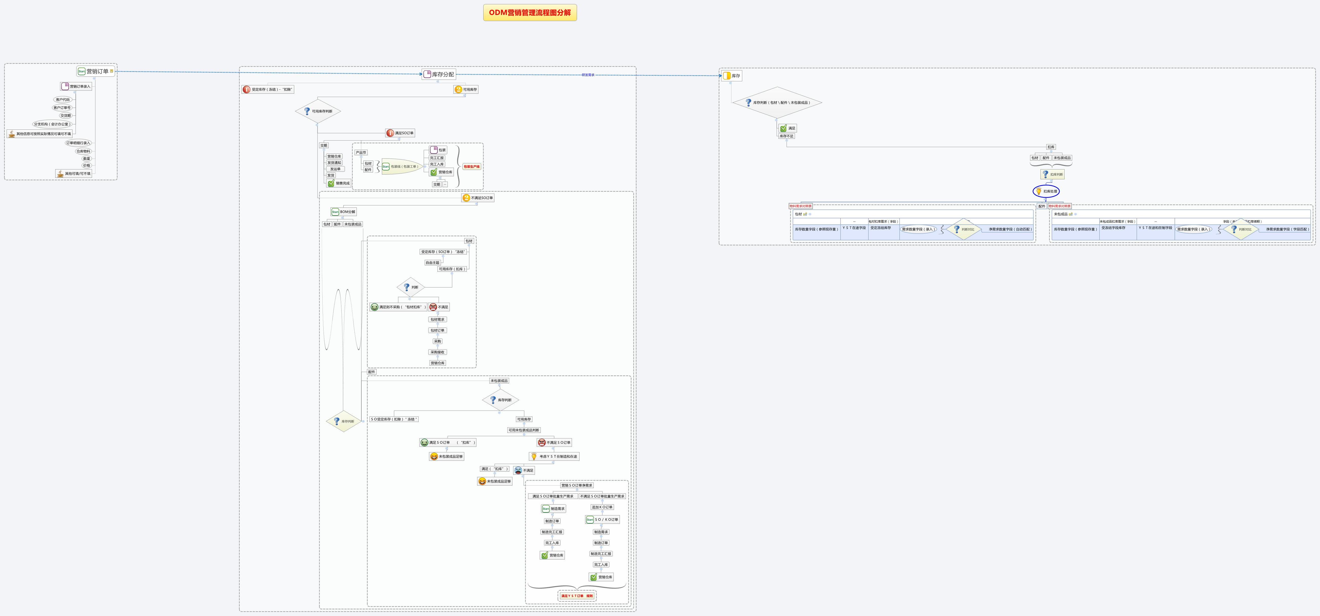
Task: Click question mark icon on 可用库存判断 diamond
Action: [307, 111]
